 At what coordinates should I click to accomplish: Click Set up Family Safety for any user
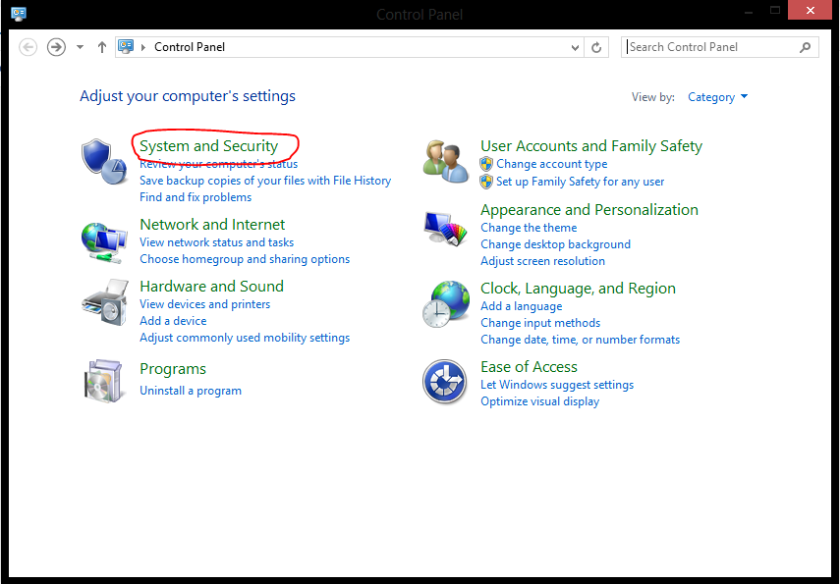(x=581, y=182)
